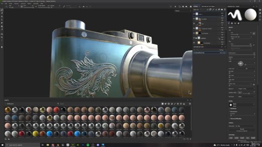Hide the Roughness Variation layer

pyautogui.click(x=194, y=29)
